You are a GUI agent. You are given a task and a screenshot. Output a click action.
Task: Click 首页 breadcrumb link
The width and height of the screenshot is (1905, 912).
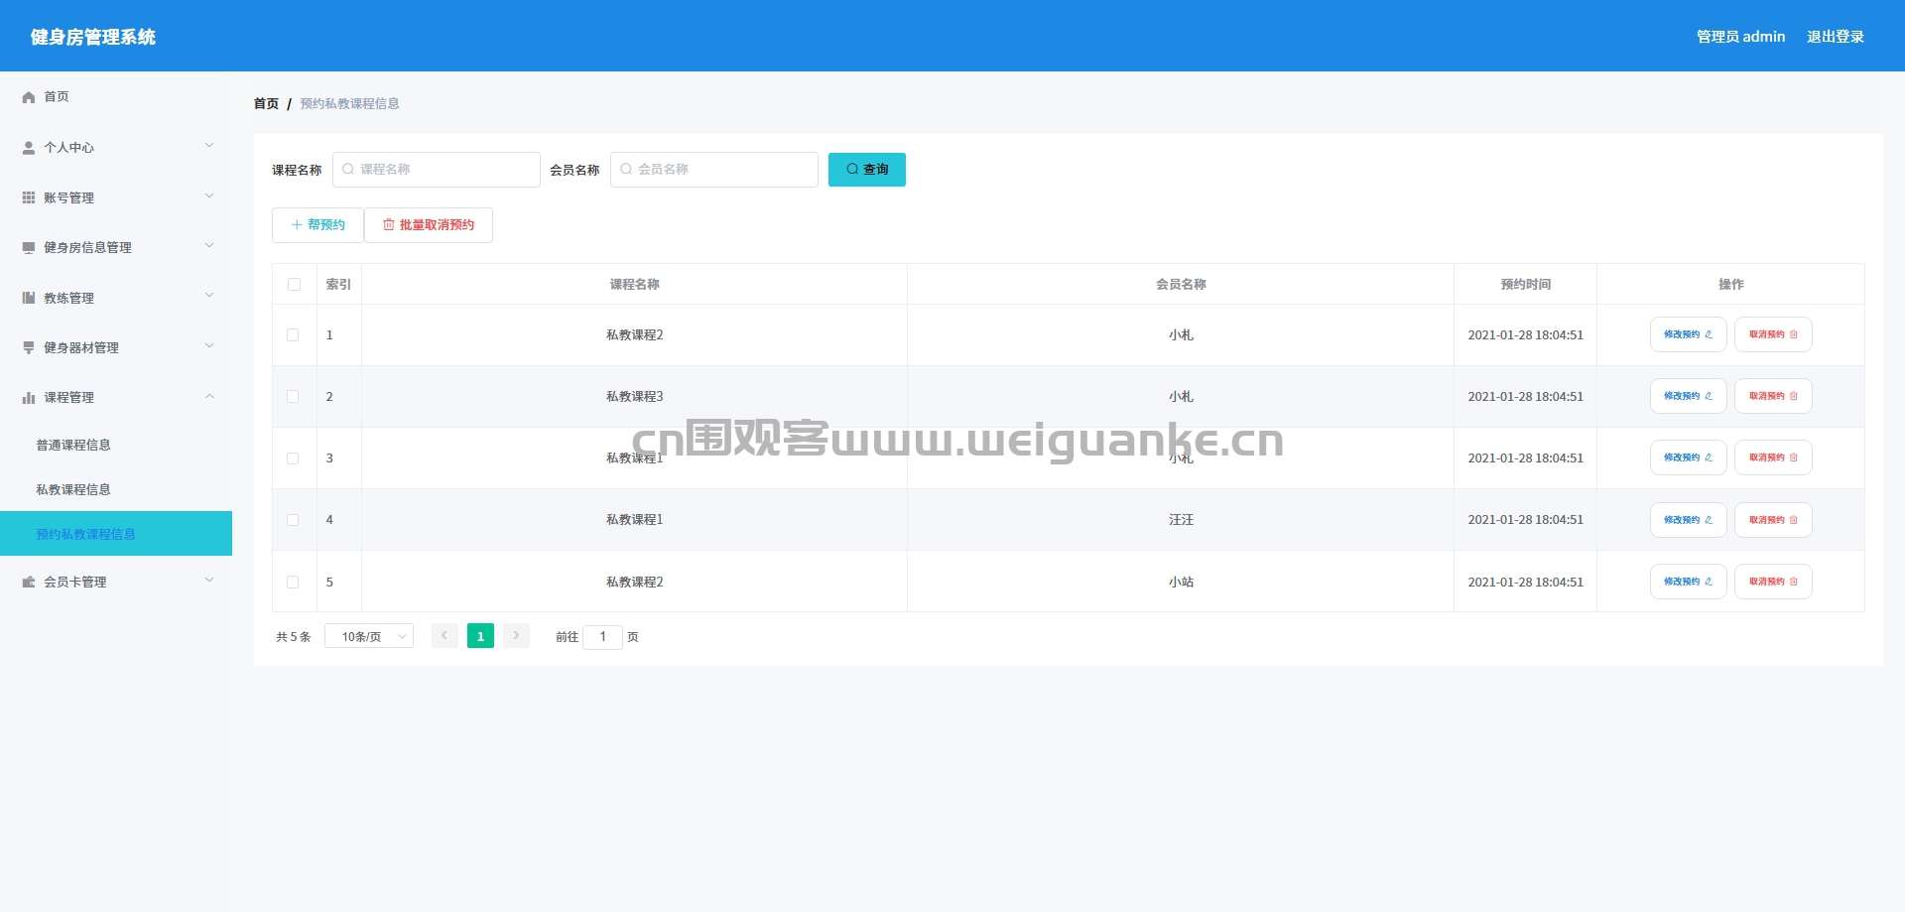266,103
